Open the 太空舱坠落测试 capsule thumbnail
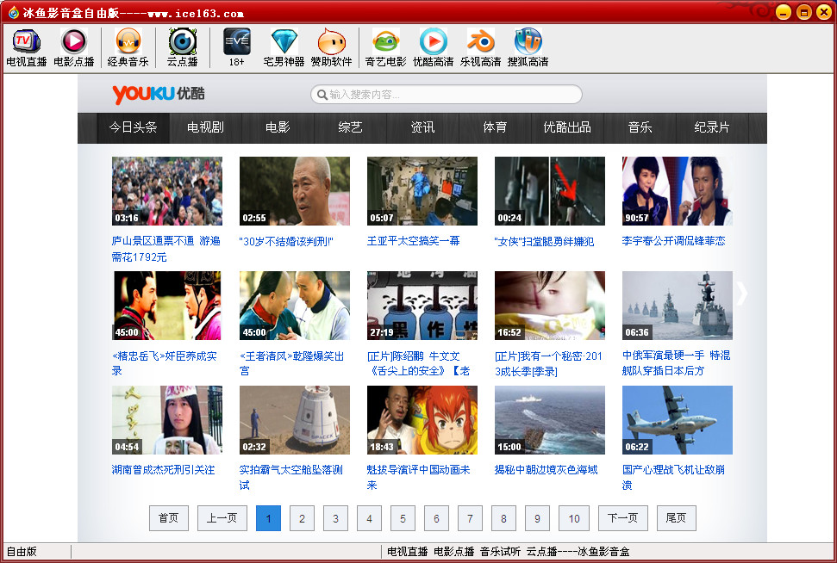The image size is (837, 563). click(295, 420)
